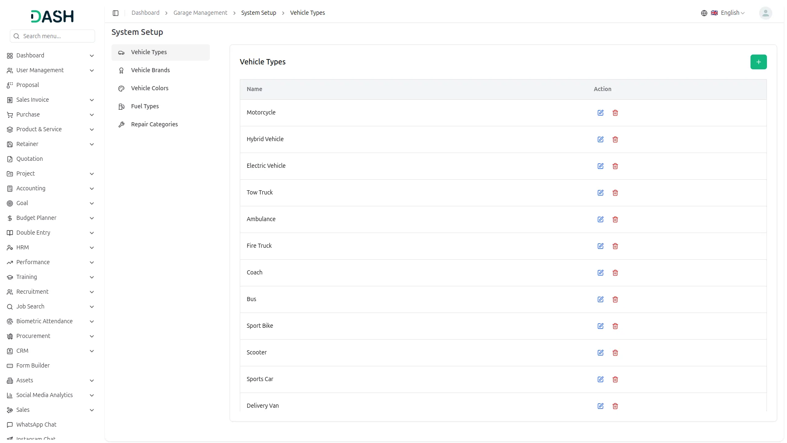Remove the Fire Truck row
787x443 pixels.
[615, 246]
